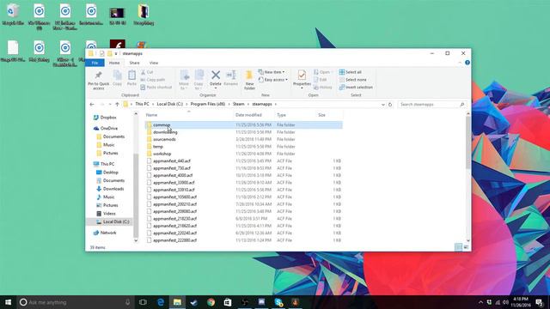The width and height of the screenshot is (550, 309).
Task: Create a New folder from ribbon
Action: pyautogui.click(x=249, y=80)
